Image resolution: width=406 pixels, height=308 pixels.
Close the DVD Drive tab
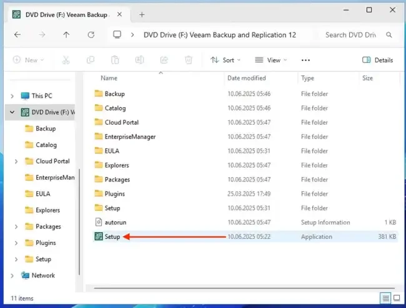[119, 14]
